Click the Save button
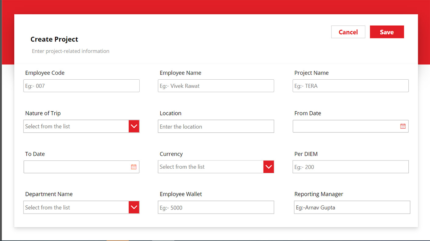Image resolution: width=430 pixels, height=241 pixels. (x=387, y=32)
